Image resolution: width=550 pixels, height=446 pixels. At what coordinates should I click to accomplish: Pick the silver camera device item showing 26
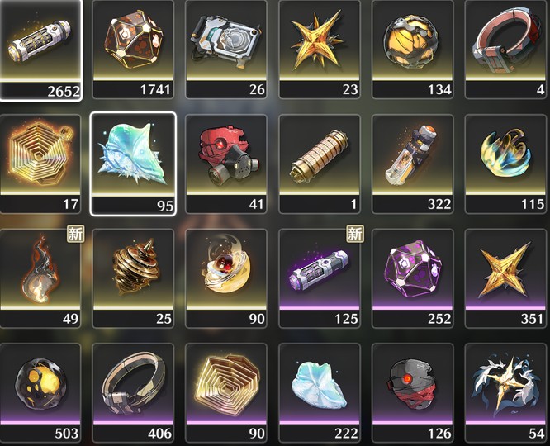tap(226, 49)
